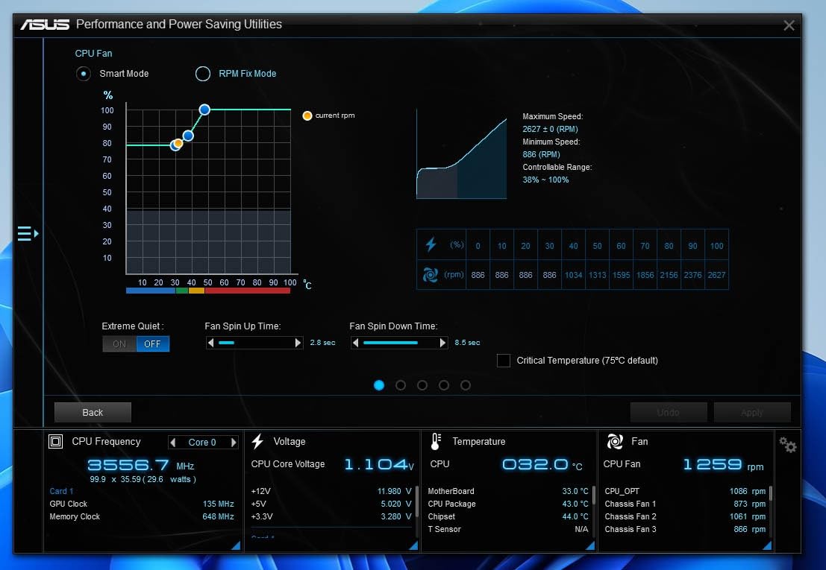Open monitor settings gear icon
This screenshot has height=570, width=826.
tap(787, 445)
